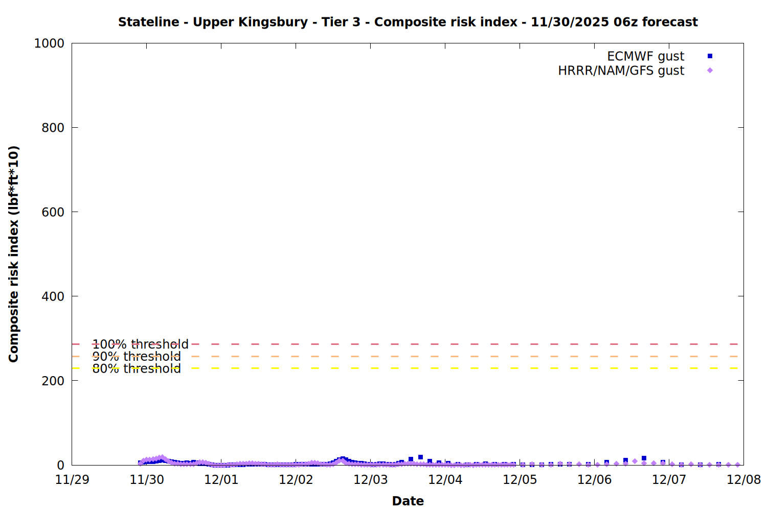The width and height of the screenshot is (767, 511).
Task: Click the 100% threshold label
Action: click(x=140, y=344)
